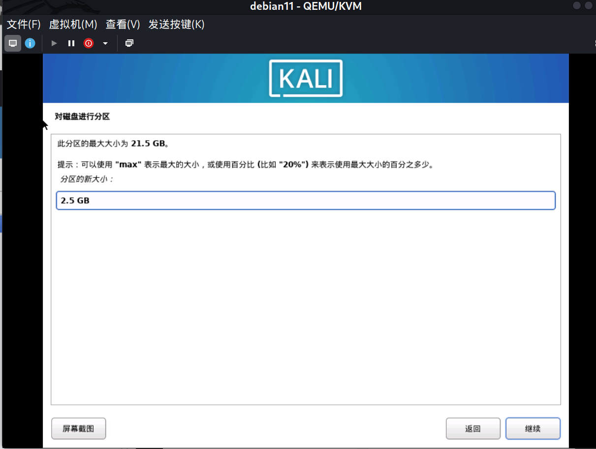Click the 继续 continue button
Screen dimensions: 596x449
tap(533, 428)
